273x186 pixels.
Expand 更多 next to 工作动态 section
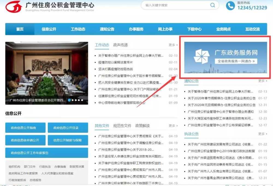click(172, 45)
